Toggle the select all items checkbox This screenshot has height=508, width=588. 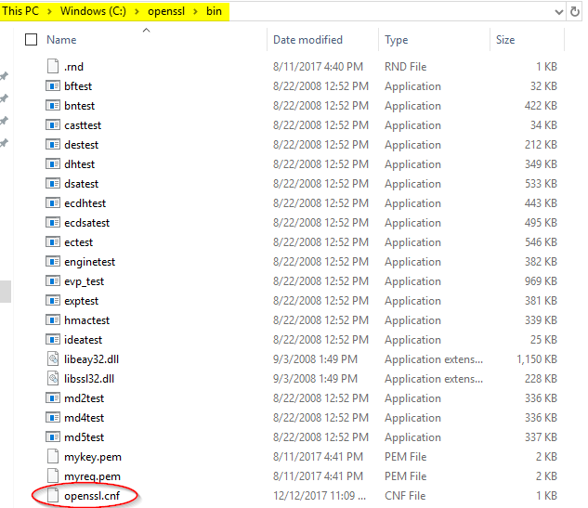click(31, 40)
